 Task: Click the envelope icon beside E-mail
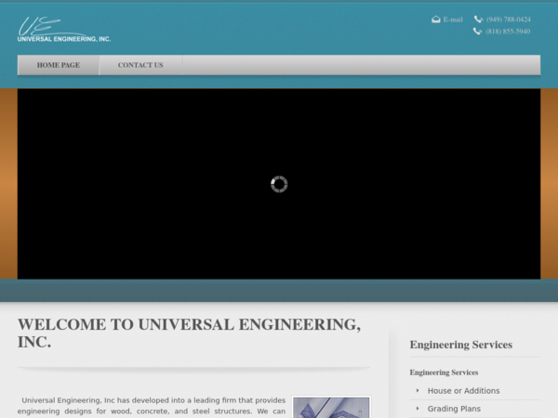coord(436,20)
